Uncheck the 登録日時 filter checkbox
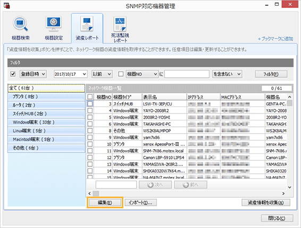The image size is (301, 228). tap(13, 74)
